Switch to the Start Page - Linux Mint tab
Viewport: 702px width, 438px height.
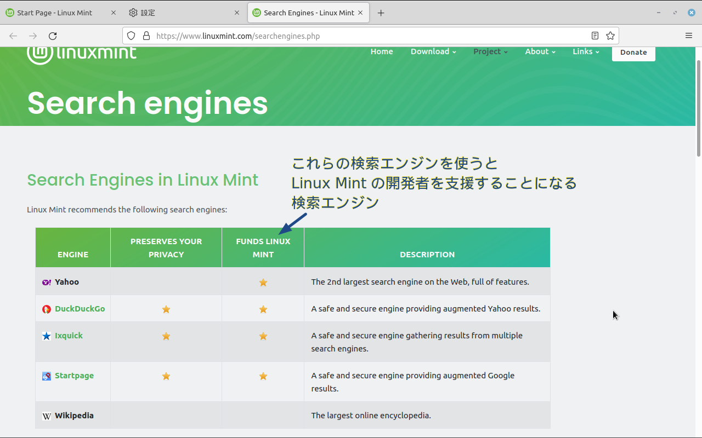click(60, 13)
